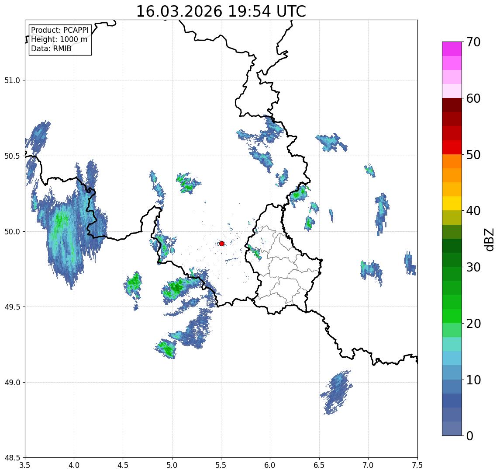Click longitude tick label 4.0
This screenshot has width=500, height=474.
74,465
